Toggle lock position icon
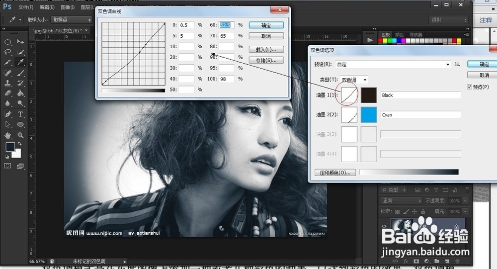The height and width of the screenshot is (269, 497). 414,212
